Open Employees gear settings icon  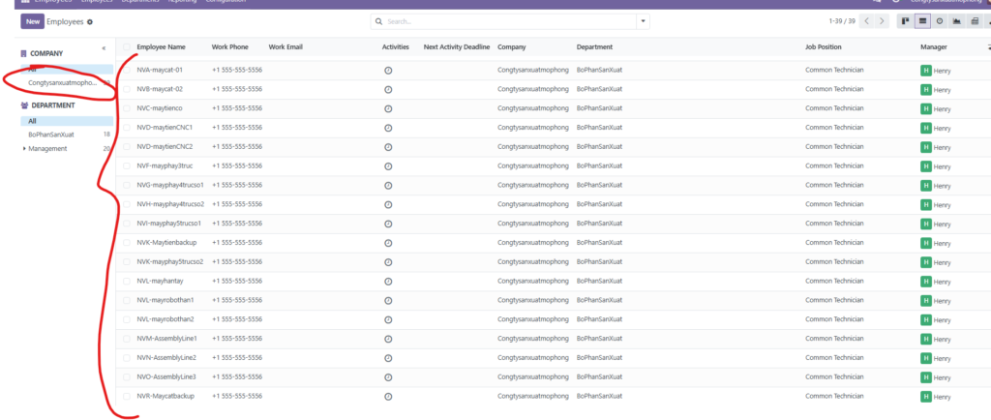pyautogui.click(x=90, y=21)
